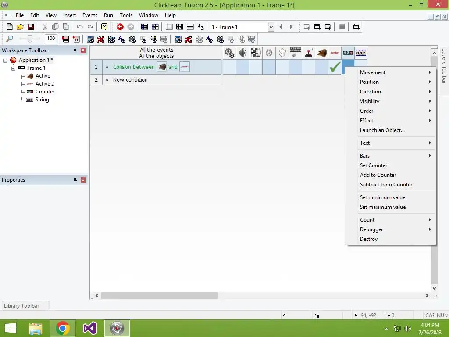449x337 pixels.
Task: Run the application icon
Action: pyautogui.click(x=317, y=27)
